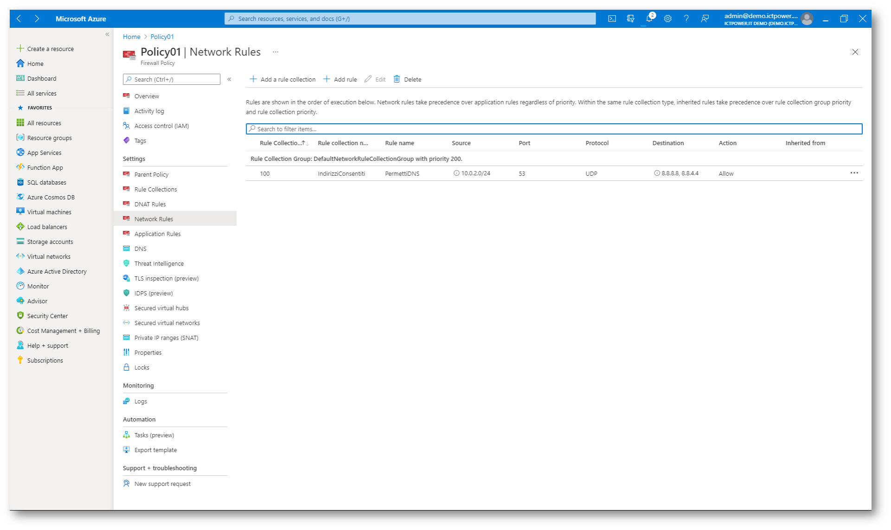Open Access control (IAM)
Image resolution: width=891 pixels, height=530 pixels.
click(x=162, y=126)
